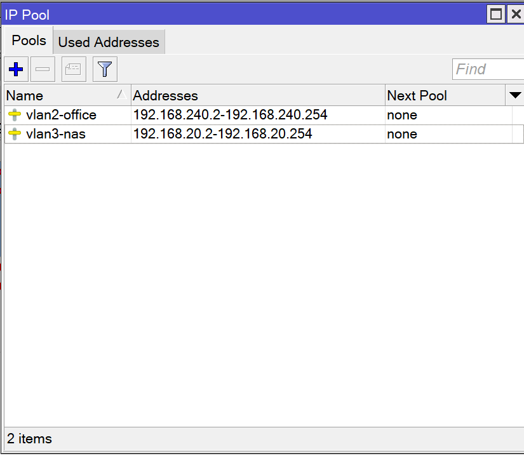The image size is (524, 456).
Task: Click the Add new pool plus icon
Action: (15, 69)
